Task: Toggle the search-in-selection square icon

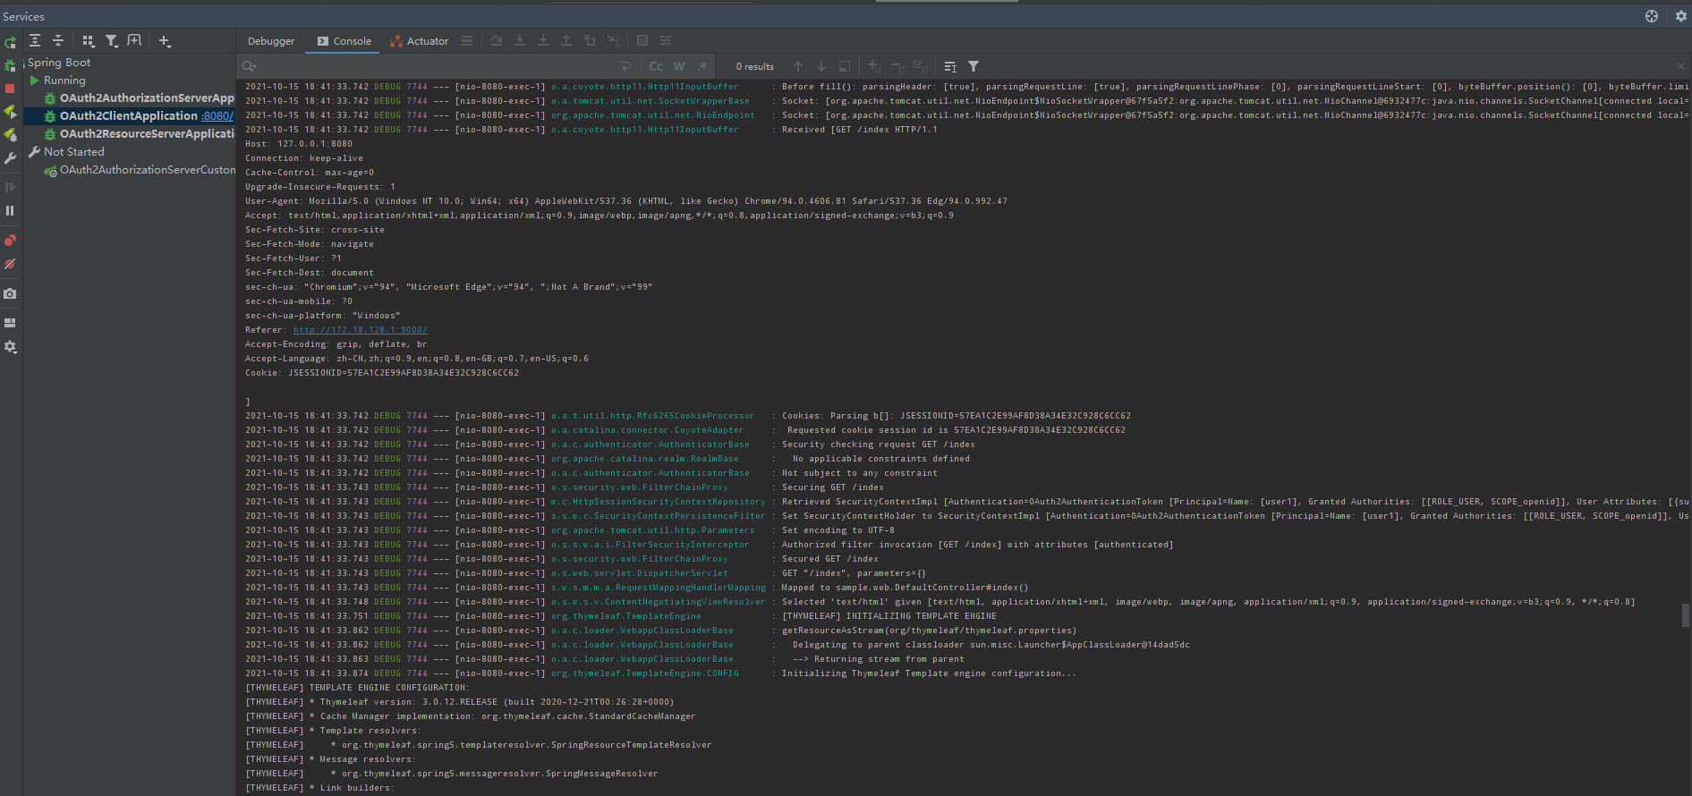Action: coord(845,66)
